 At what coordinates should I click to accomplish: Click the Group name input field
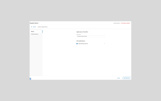click(91, 36)
